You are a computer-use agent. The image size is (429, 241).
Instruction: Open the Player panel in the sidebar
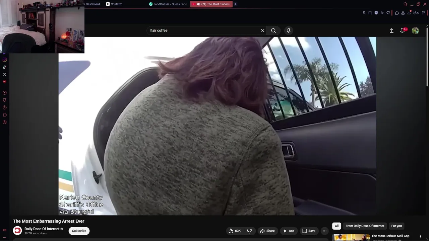tap(5, 93)
